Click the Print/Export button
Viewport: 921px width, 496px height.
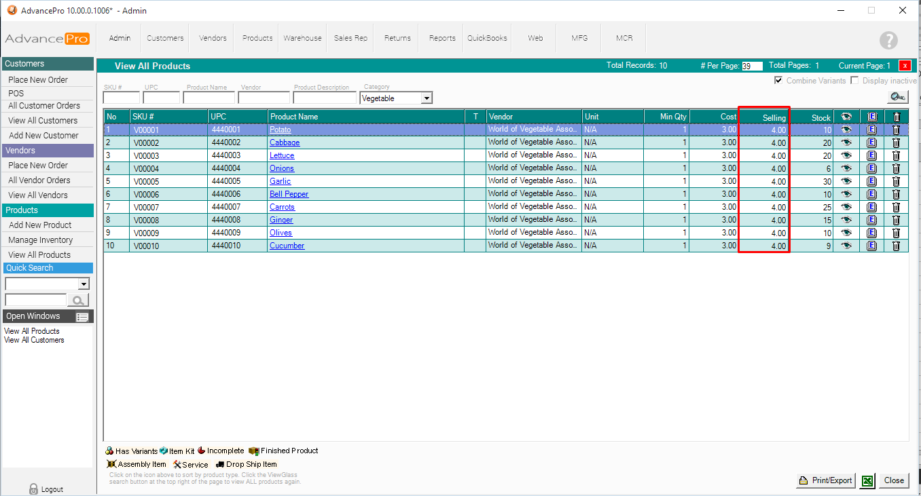pos(825,480)
